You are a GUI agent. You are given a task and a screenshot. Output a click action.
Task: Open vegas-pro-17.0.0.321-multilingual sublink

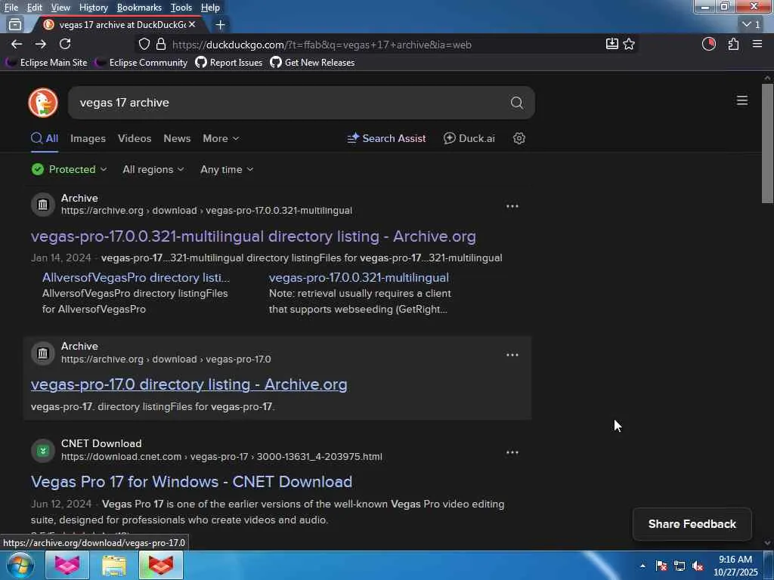point(359,277)
